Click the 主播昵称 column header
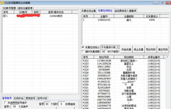The width and height of the screenshot is (171, 109). [x=129, y=16]
